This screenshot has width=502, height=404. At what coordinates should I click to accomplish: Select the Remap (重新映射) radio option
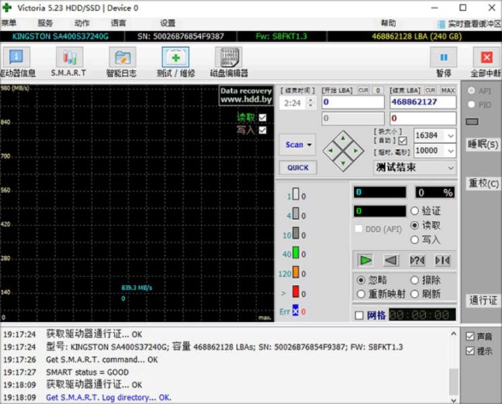coord(360,294)
